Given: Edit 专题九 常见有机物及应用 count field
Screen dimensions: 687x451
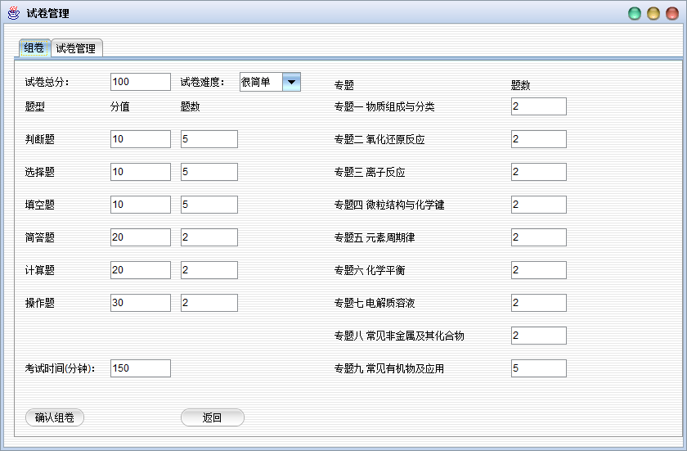Looking at the screenshot, I should pos(538,368).
